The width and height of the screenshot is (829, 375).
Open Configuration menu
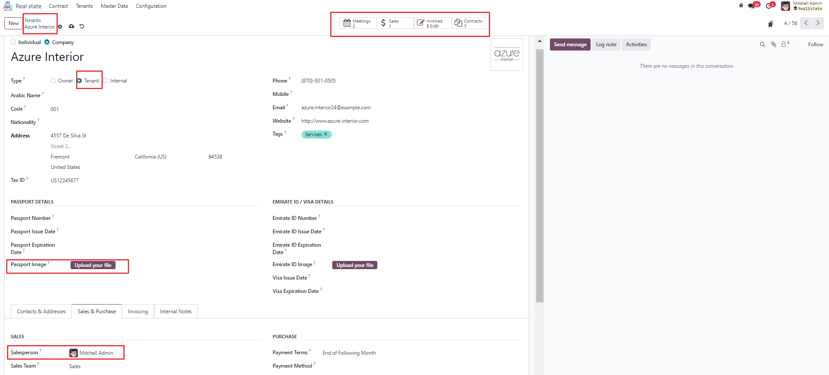(x=151, y=6)
